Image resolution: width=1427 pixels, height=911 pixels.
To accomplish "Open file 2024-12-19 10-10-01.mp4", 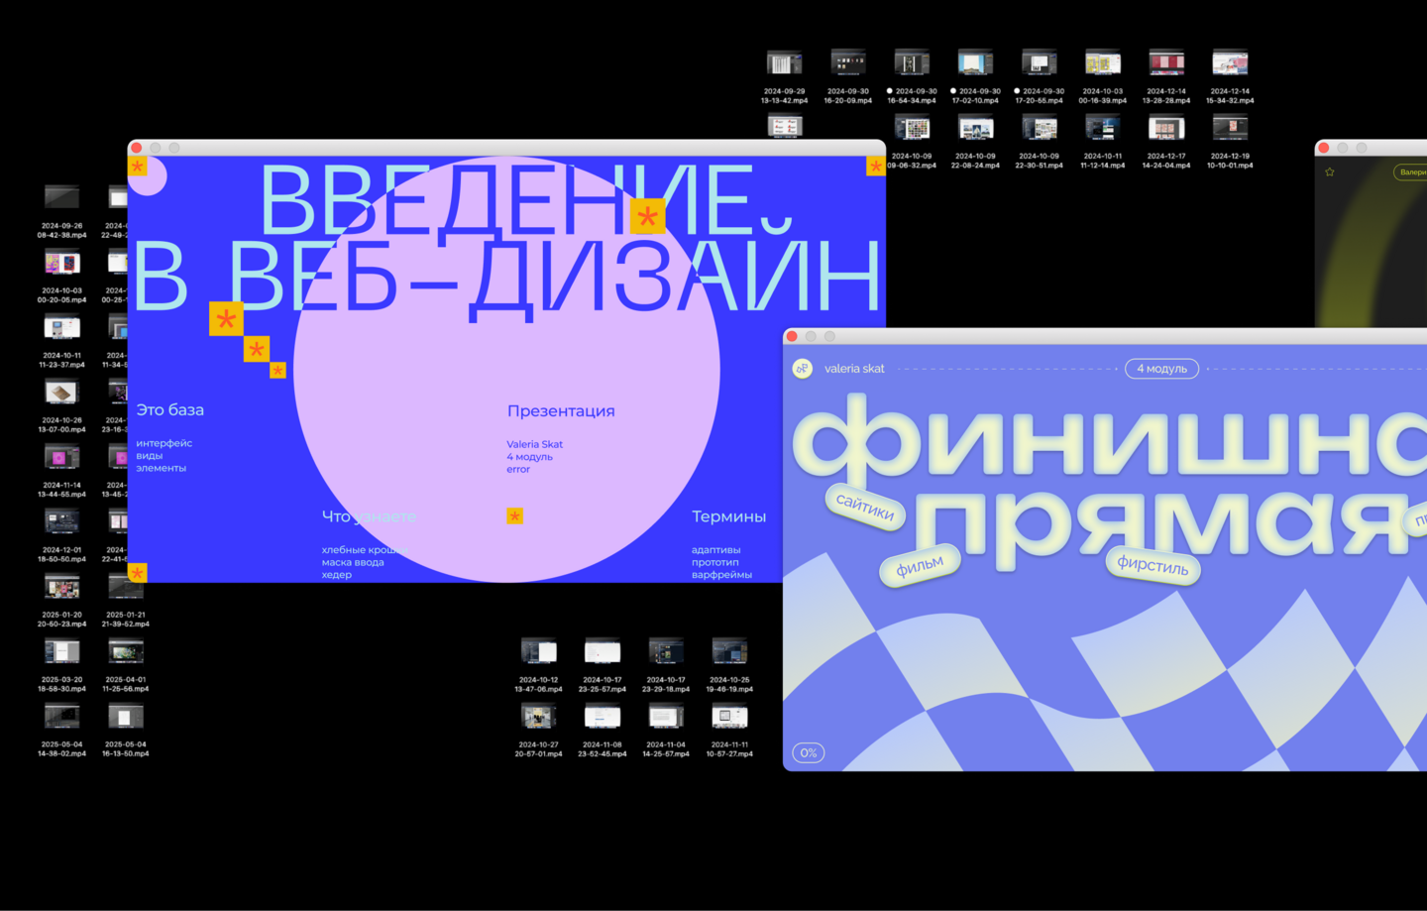I will [x=1230, y=142].
